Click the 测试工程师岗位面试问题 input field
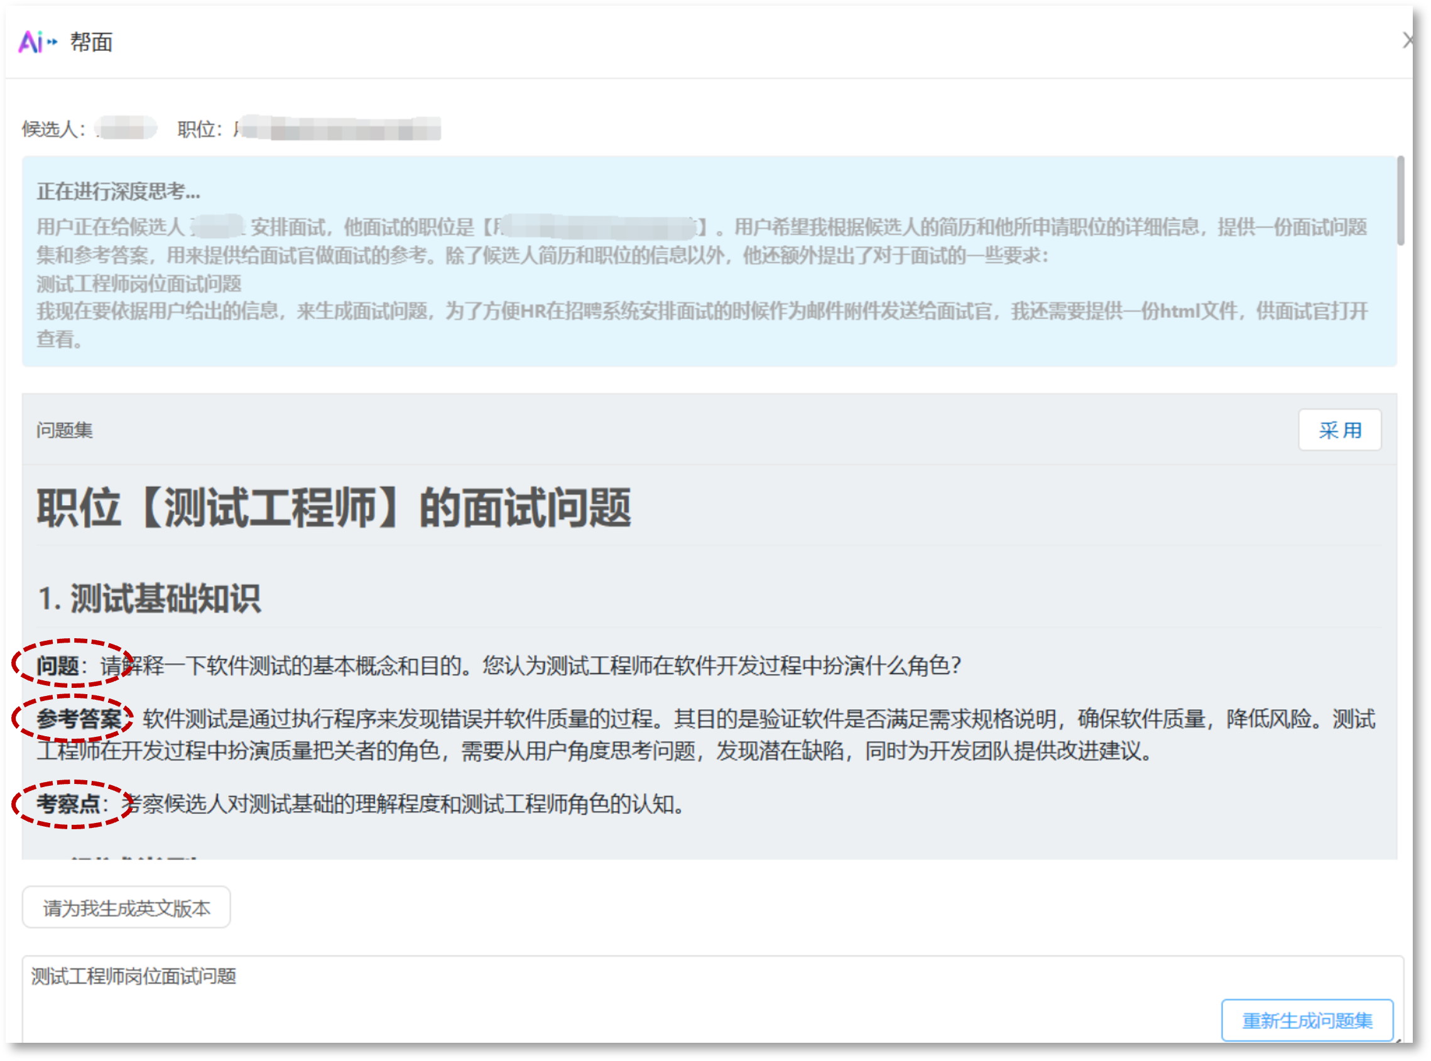Screen dimensions: 1431x1061 coord(133,977)
